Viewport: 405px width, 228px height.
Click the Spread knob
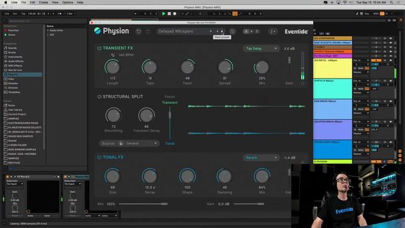pyautogui.click(x=225, y=67)
